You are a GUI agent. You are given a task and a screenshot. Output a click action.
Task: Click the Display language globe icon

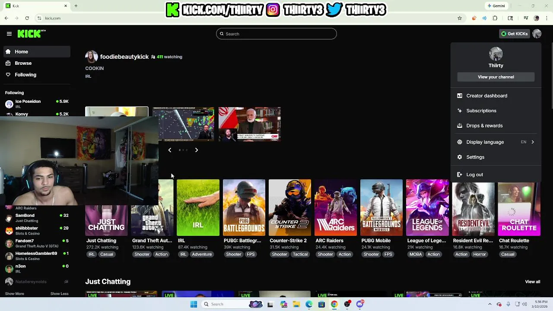[x=460, y=142]
